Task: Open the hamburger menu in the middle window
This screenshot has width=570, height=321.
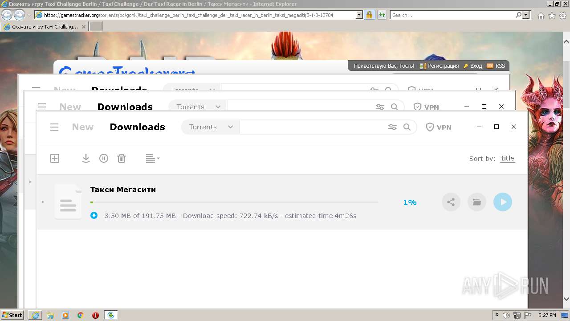Action: tap(42, 107)
